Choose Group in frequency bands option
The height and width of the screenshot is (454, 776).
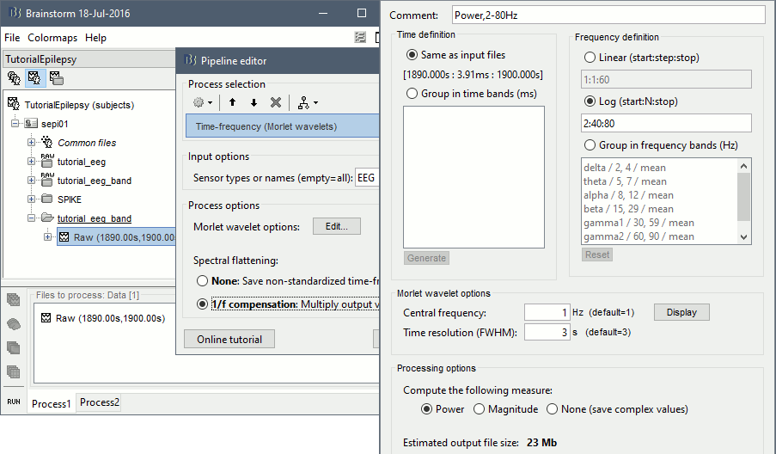click(590, 144)
